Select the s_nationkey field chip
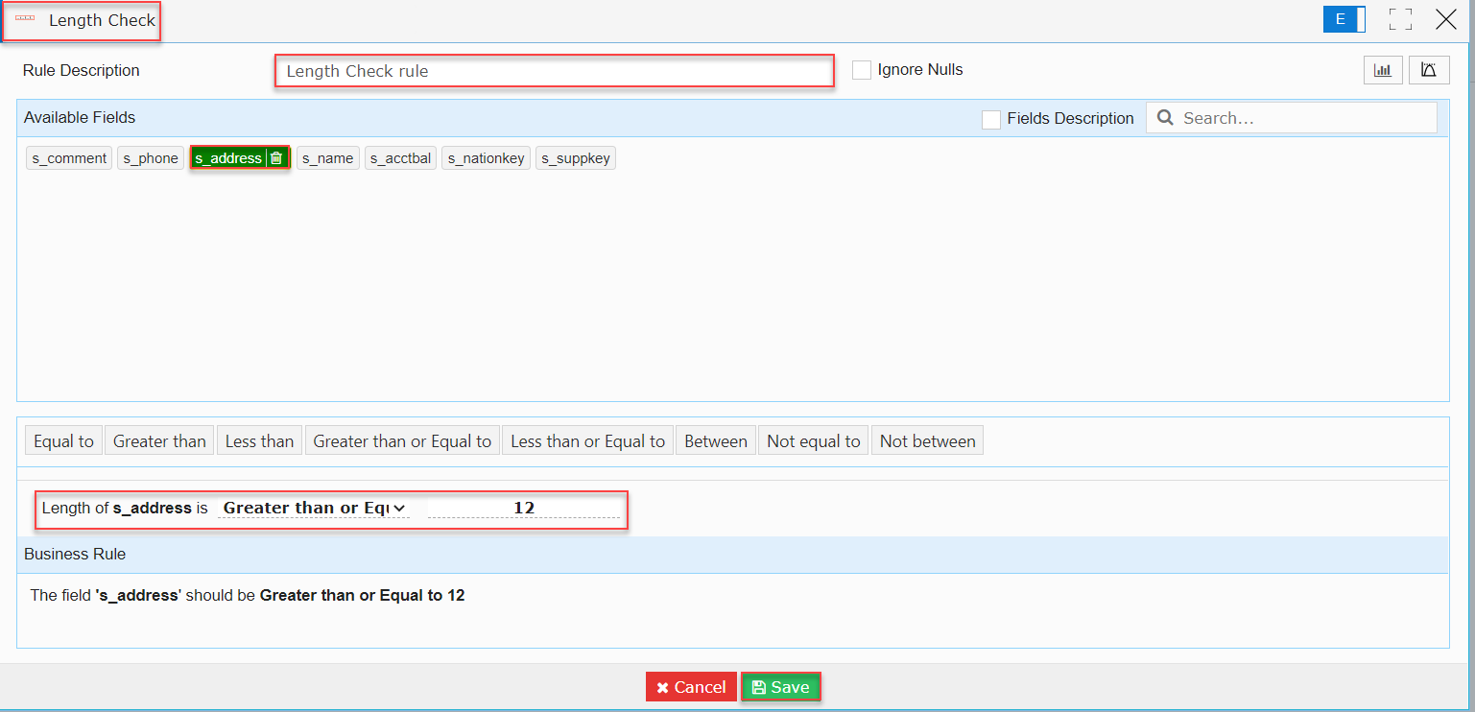 (486, 158)
